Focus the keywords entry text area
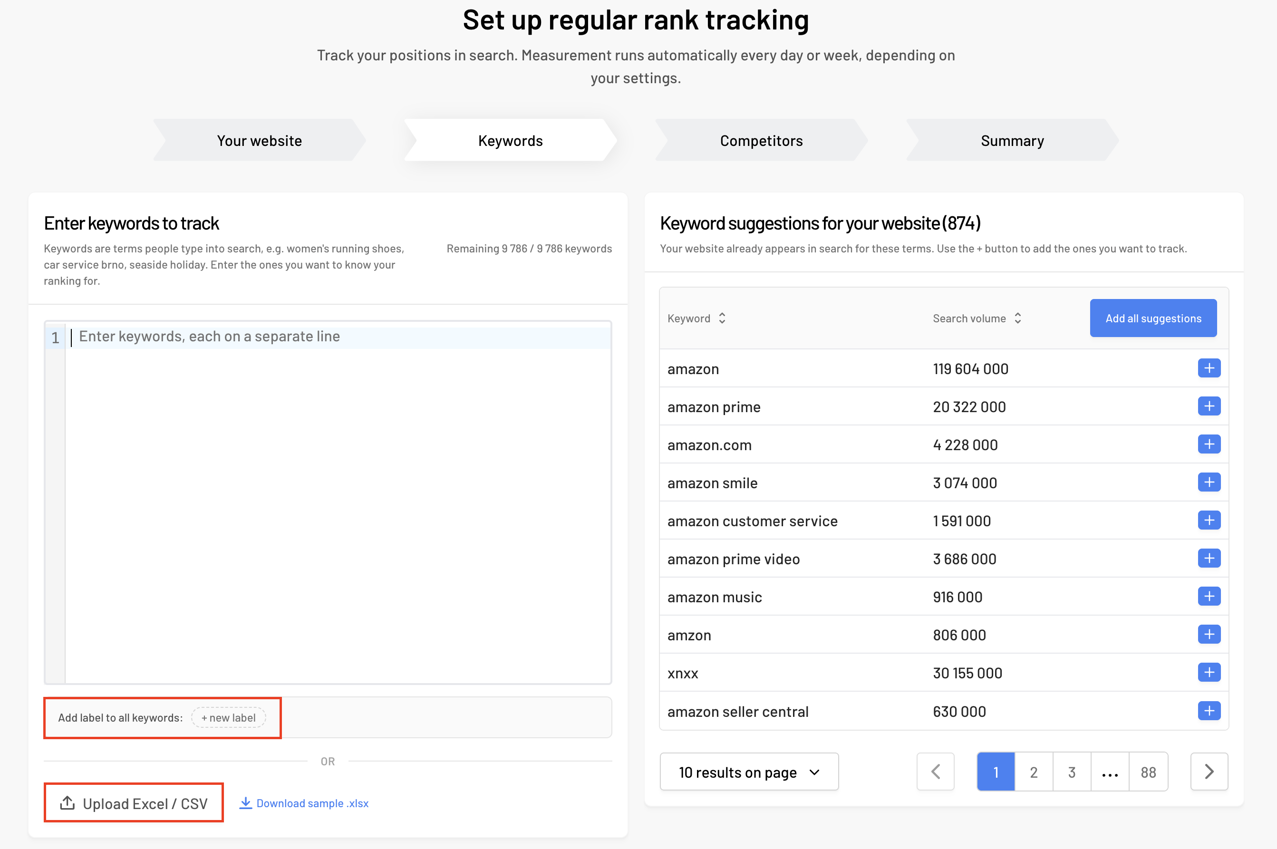1277x849 pixels. point(328,502)
